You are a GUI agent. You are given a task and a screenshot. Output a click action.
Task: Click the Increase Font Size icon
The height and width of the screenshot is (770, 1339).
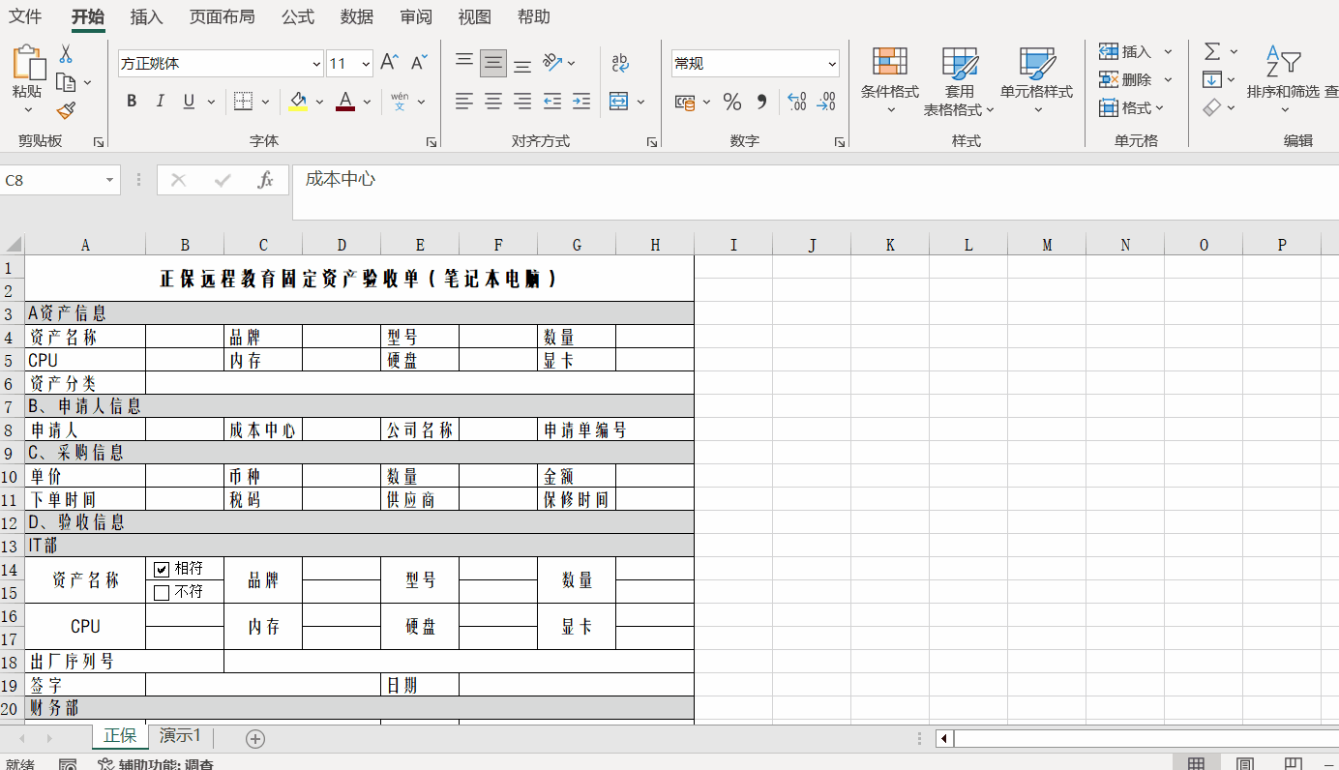389,64
